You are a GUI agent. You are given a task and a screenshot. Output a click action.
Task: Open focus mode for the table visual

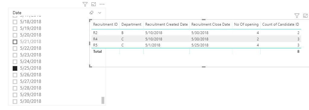(x=305, y=16)
